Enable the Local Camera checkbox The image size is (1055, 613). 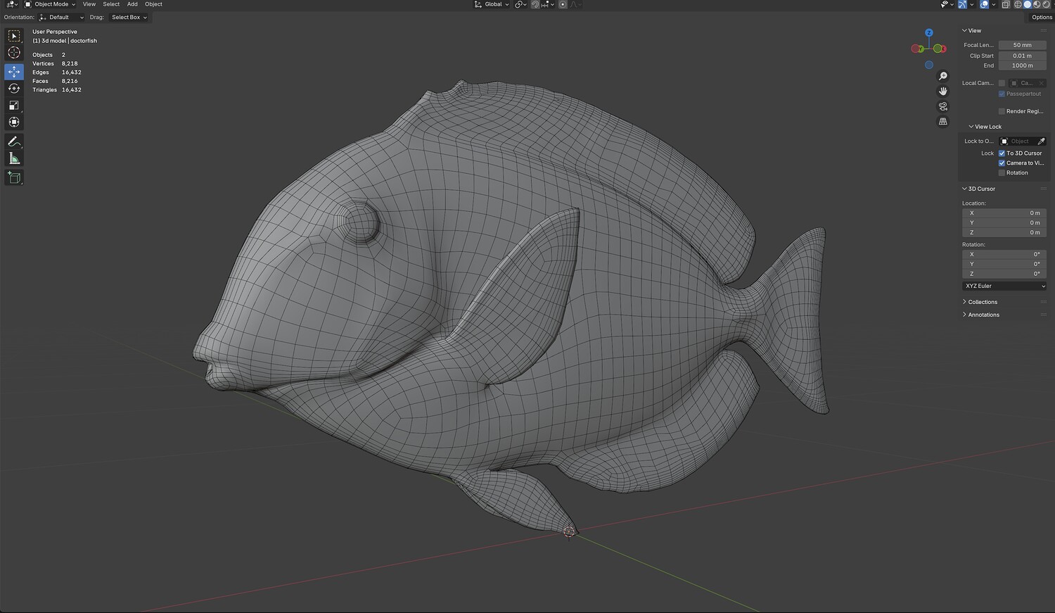click(x=1002, y=83)
